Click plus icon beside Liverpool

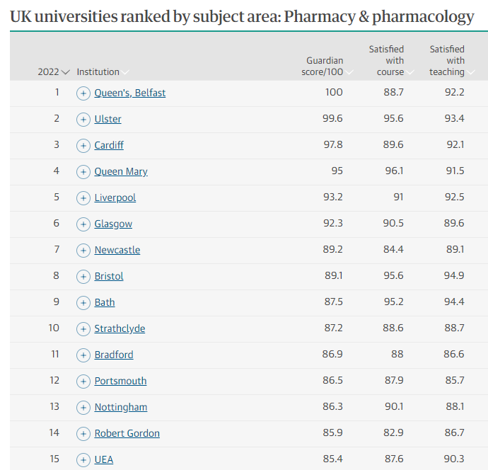coord(83,198)
